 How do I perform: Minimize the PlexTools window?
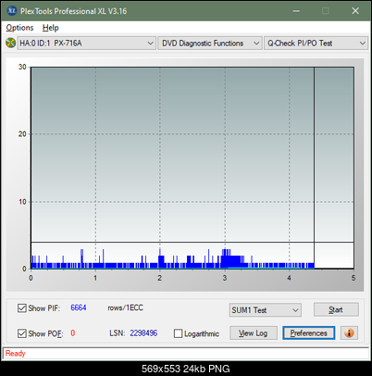coord(296,11)
